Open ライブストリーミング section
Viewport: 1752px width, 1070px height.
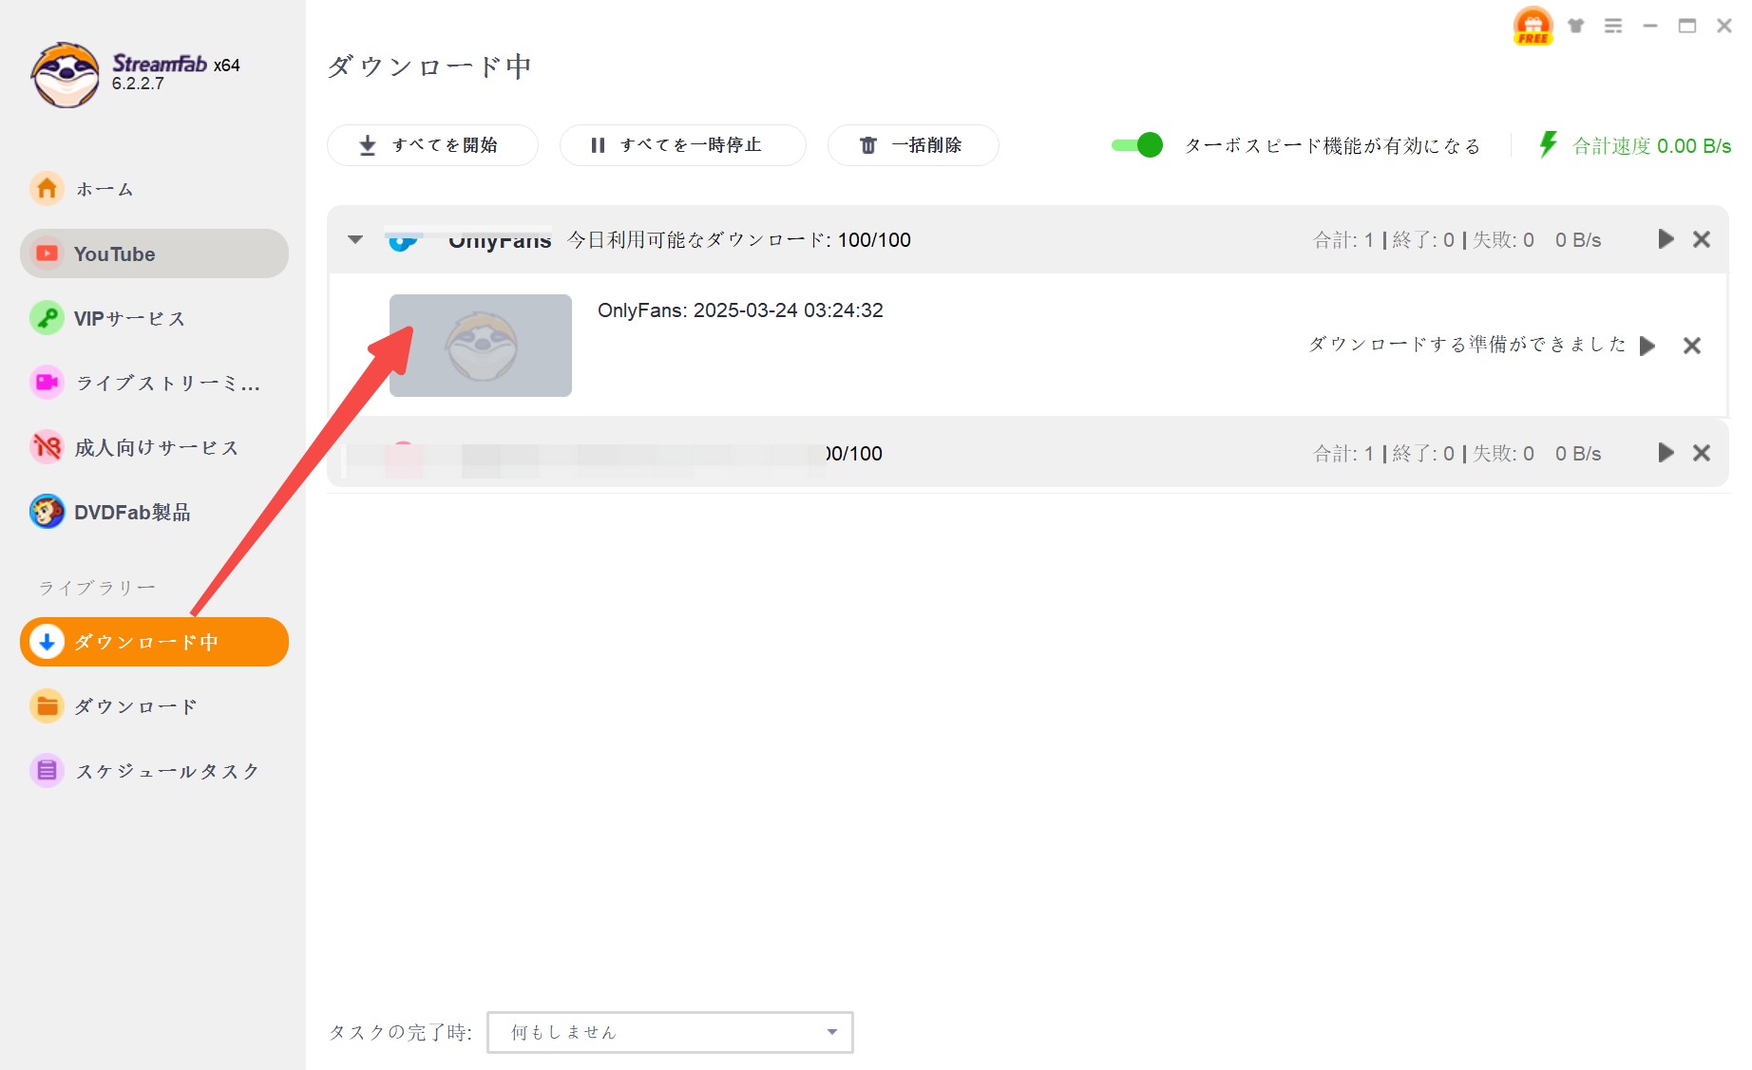154,383
